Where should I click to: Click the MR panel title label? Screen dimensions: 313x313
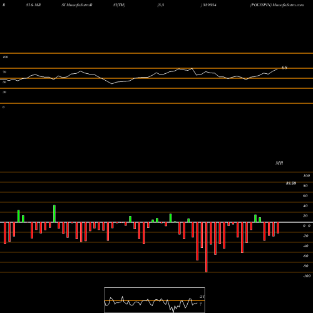coord(279,163)
